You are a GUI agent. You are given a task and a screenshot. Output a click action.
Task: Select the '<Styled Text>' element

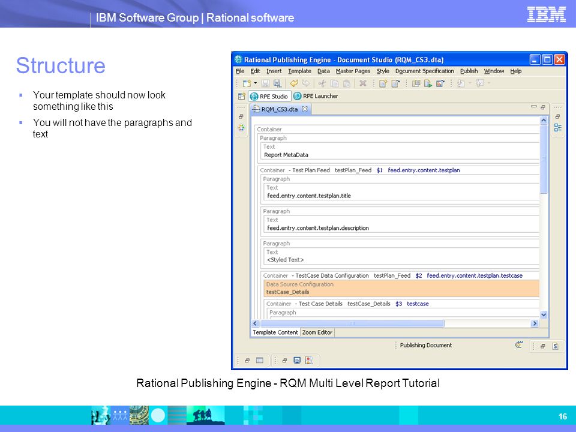tap(286, 260)
